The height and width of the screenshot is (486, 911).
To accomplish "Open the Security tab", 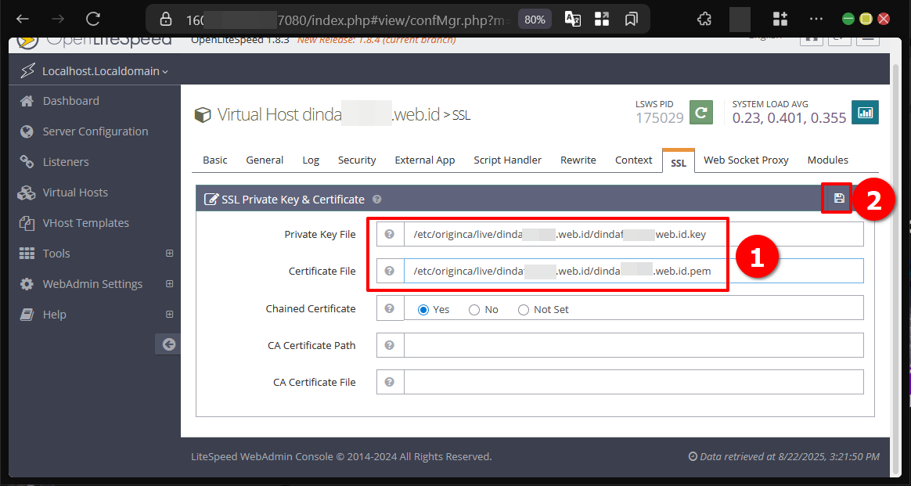I will [357, 160].
